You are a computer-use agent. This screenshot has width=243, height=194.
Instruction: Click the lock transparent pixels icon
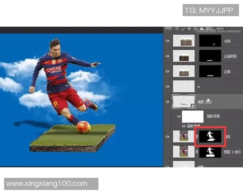pos(177,29)
